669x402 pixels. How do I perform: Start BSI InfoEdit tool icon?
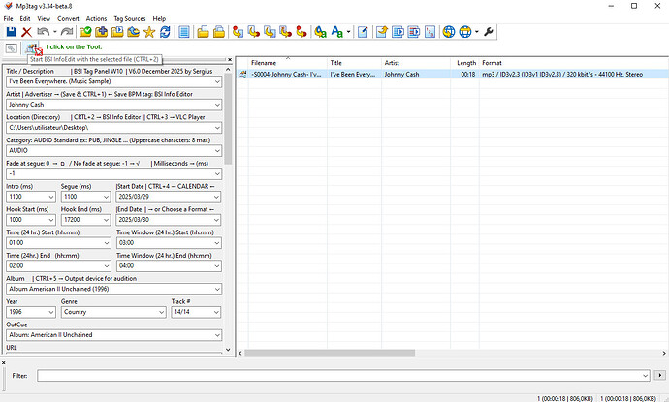click(31, 48)
